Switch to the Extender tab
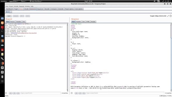This screenshot has height=97, width=172. tap(61, 9)
